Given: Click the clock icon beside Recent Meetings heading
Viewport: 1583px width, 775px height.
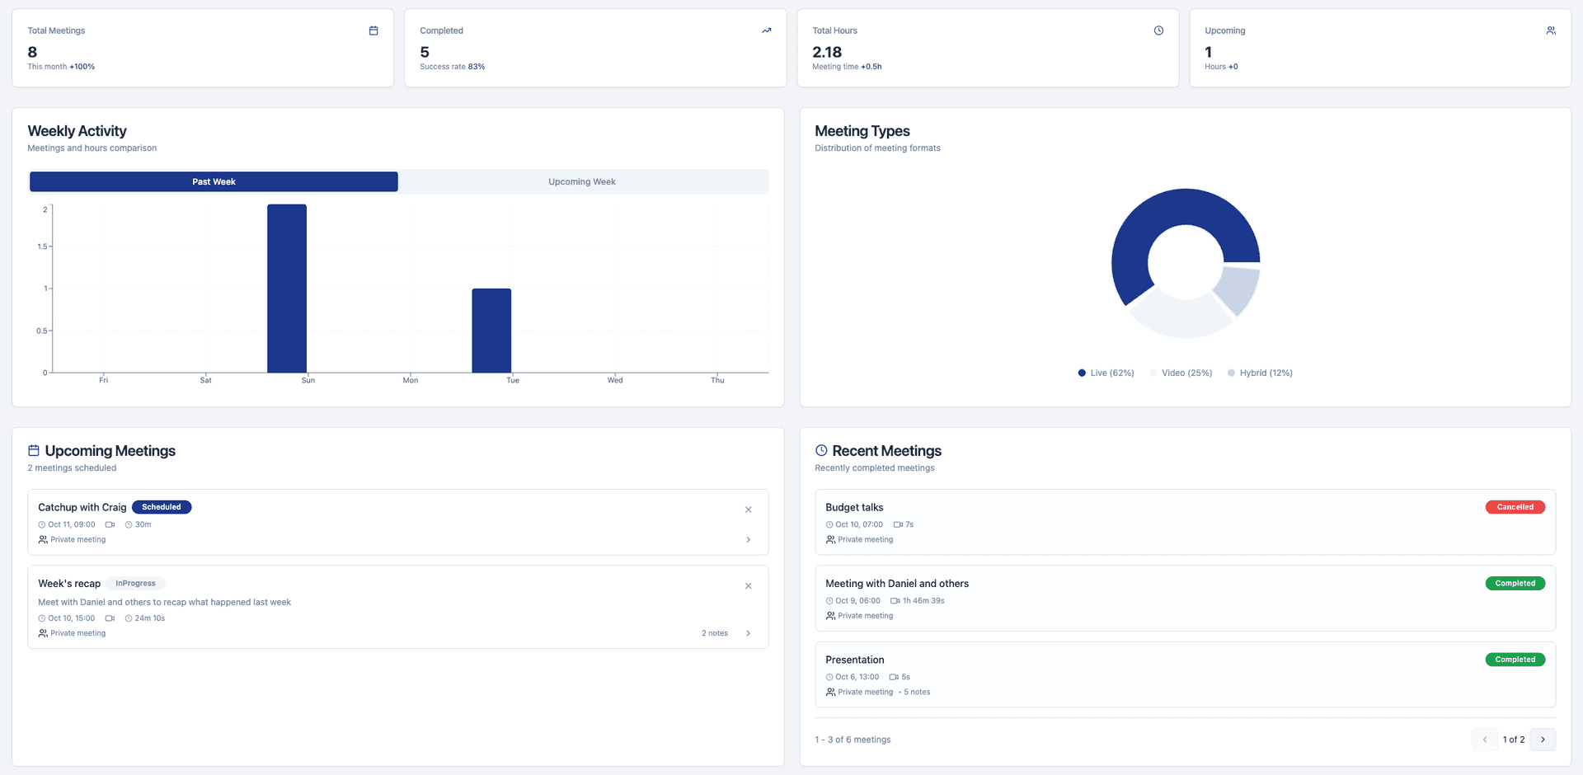Looking at the screenshot, I should pos(821,450).
